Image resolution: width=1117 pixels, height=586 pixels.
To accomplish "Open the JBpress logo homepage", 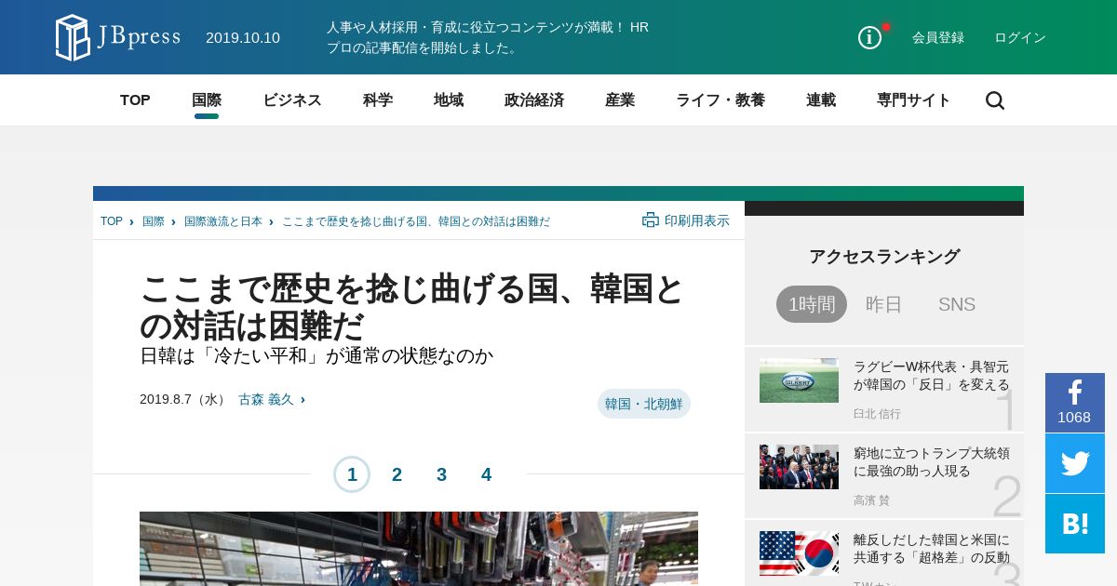I will [x=118, y=37].
